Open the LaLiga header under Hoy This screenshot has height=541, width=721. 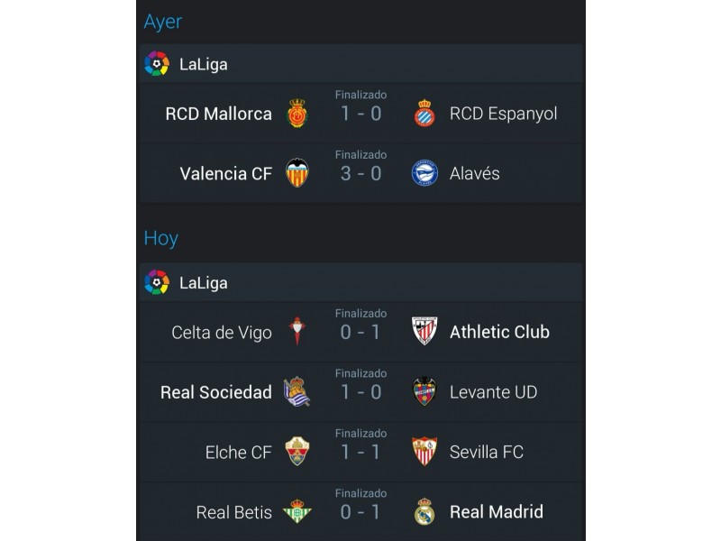point(361,282)
